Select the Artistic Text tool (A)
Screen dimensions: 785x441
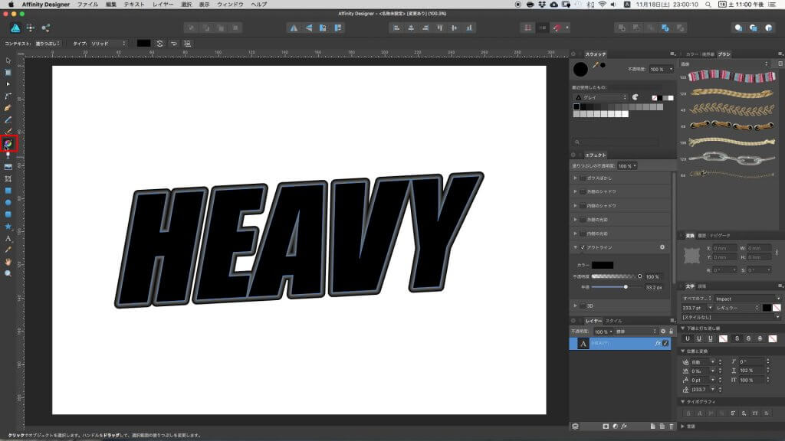8,239
